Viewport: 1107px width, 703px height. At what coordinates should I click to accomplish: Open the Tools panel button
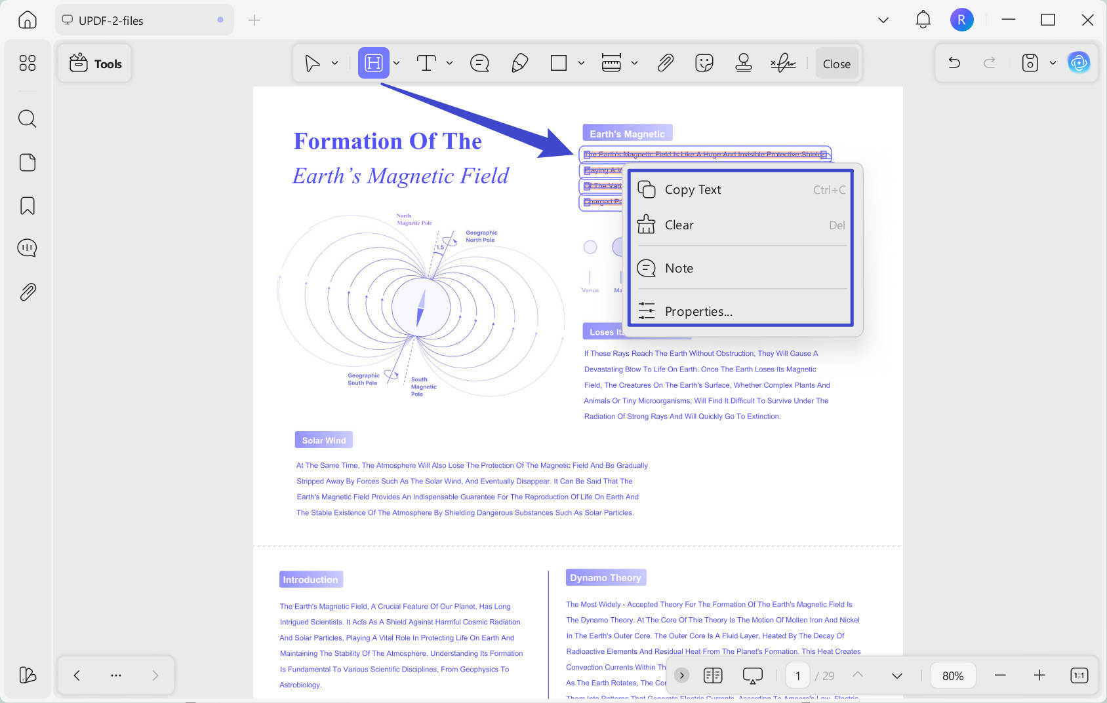click(95, 64)
